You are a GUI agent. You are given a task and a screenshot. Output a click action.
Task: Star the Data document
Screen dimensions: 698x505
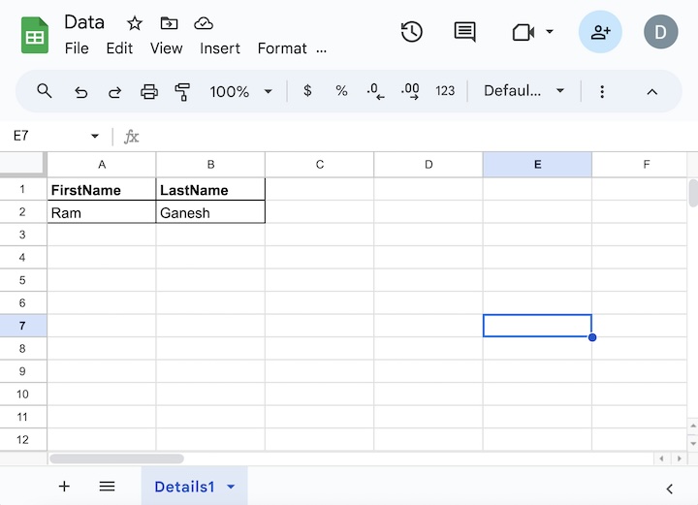click(x=135, y=23)
